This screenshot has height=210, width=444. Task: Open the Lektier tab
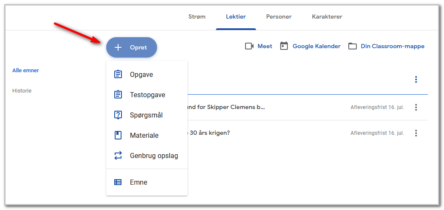[236, 16]
